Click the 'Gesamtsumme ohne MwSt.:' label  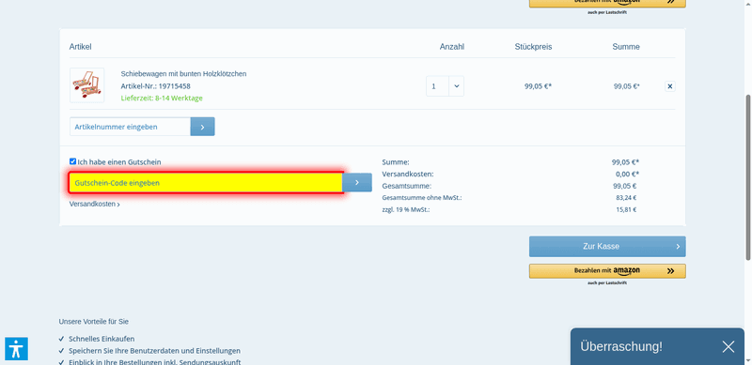click(422, 198)
